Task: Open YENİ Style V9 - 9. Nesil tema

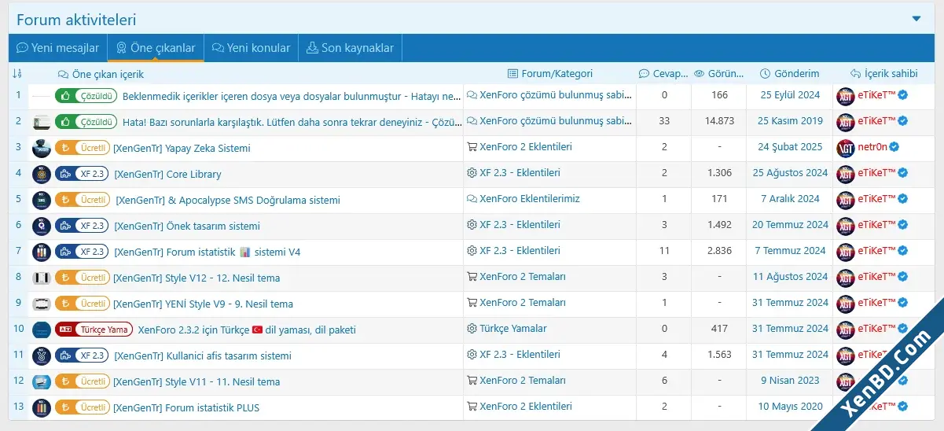Action: point(203,304)
